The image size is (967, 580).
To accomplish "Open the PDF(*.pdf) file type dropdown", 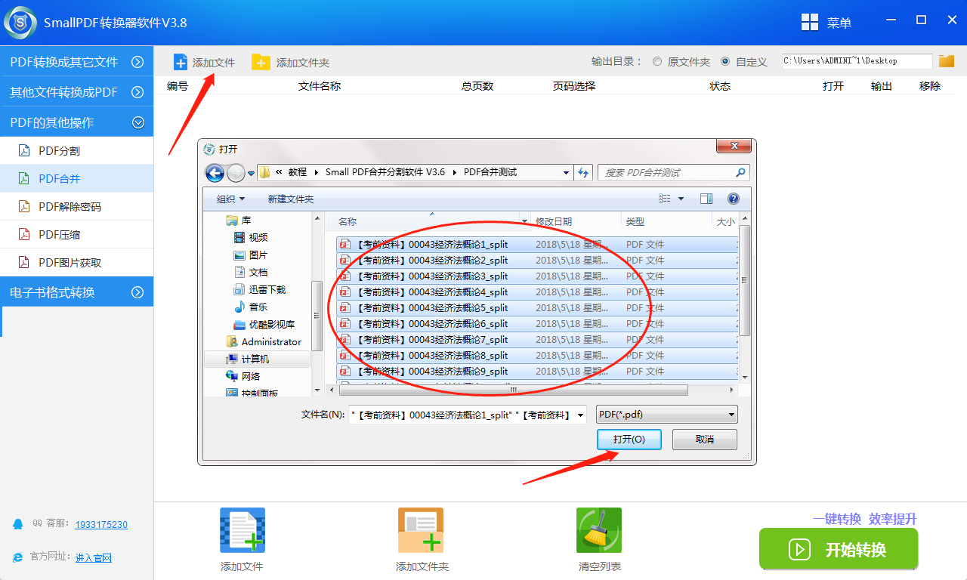I will click(x=667, y=415).
